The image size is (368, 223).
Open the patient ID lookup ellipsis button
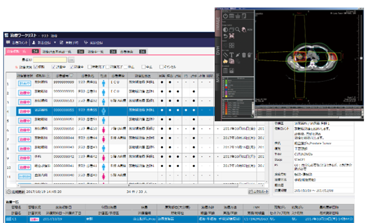coord(71,59)
